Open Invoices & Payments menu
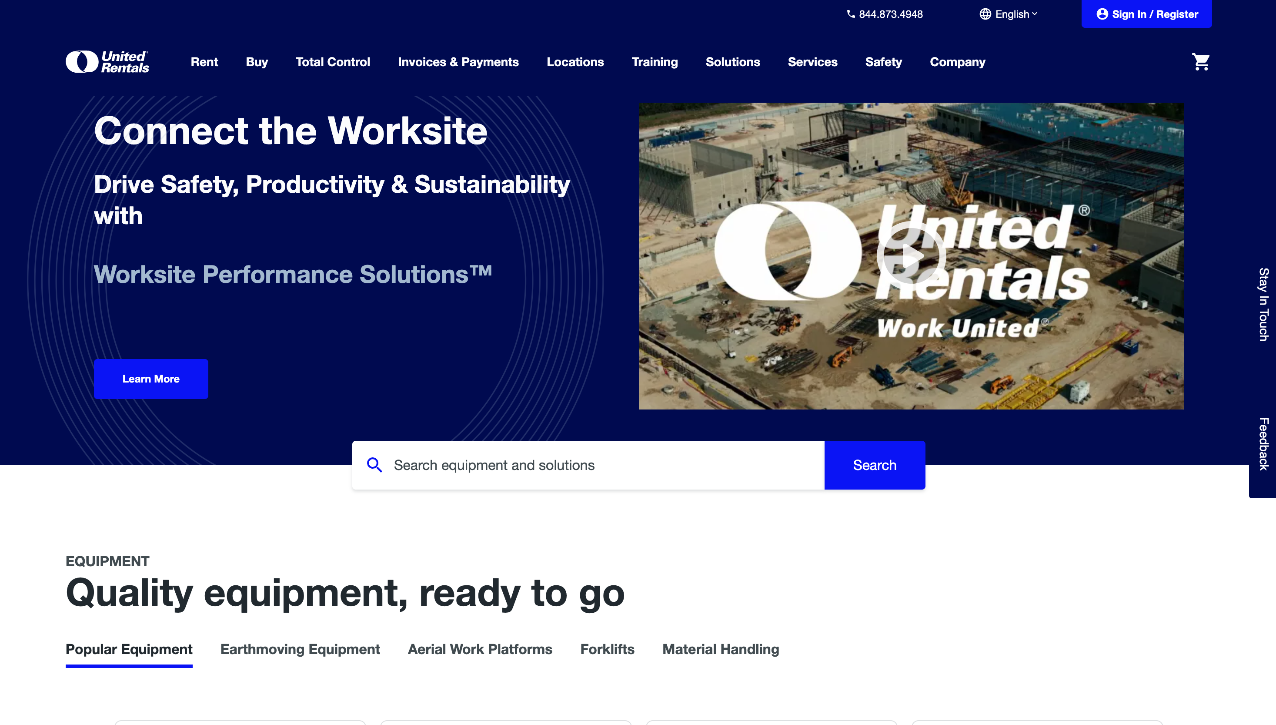 458,62
